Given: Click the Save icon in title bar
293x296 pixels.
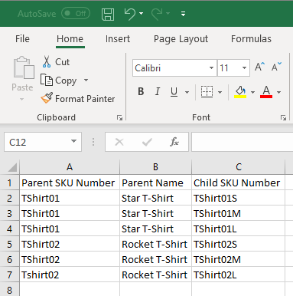Looking at the screenshot, I should tap(108, 14).
